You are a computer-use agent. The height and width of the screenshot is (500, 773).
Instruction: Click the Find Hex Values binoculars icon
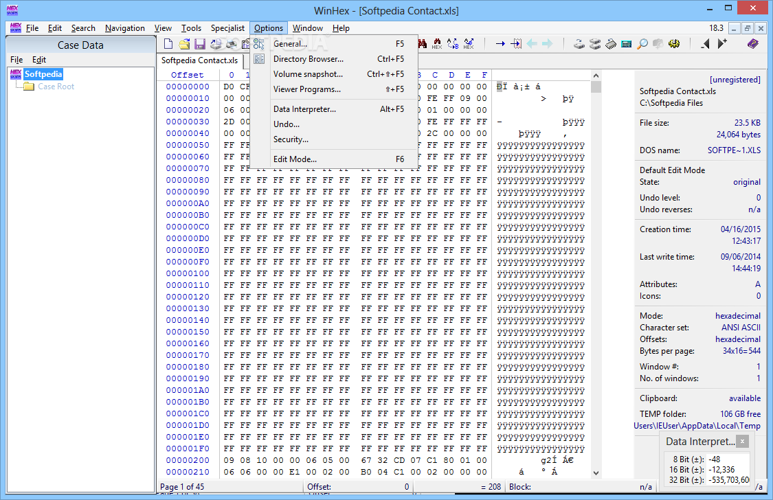(437, 44)
